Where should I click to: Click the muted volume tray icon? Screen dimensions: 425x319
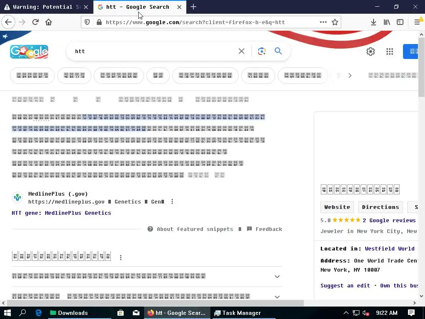366,313
